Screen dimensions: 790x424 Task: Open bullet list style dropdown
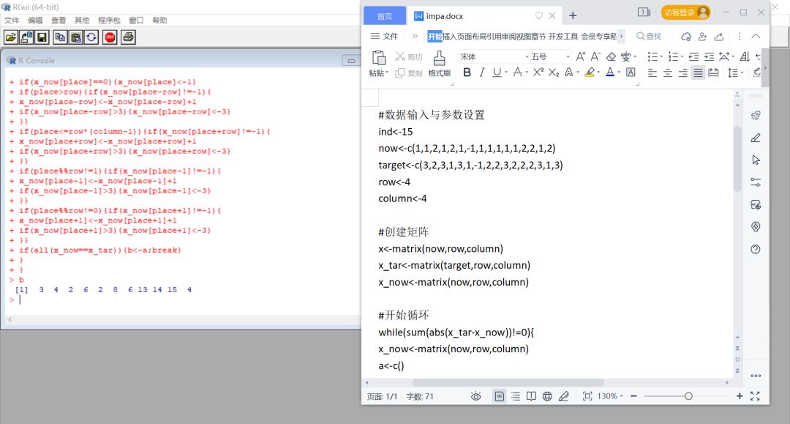661,56
